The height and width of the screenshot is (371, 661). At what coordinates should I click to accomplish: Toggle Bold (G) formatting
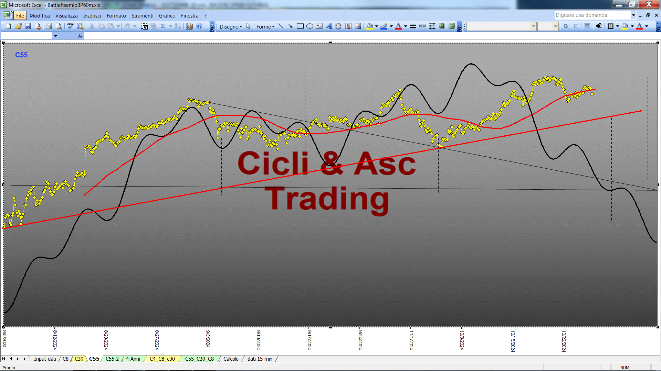566,26
